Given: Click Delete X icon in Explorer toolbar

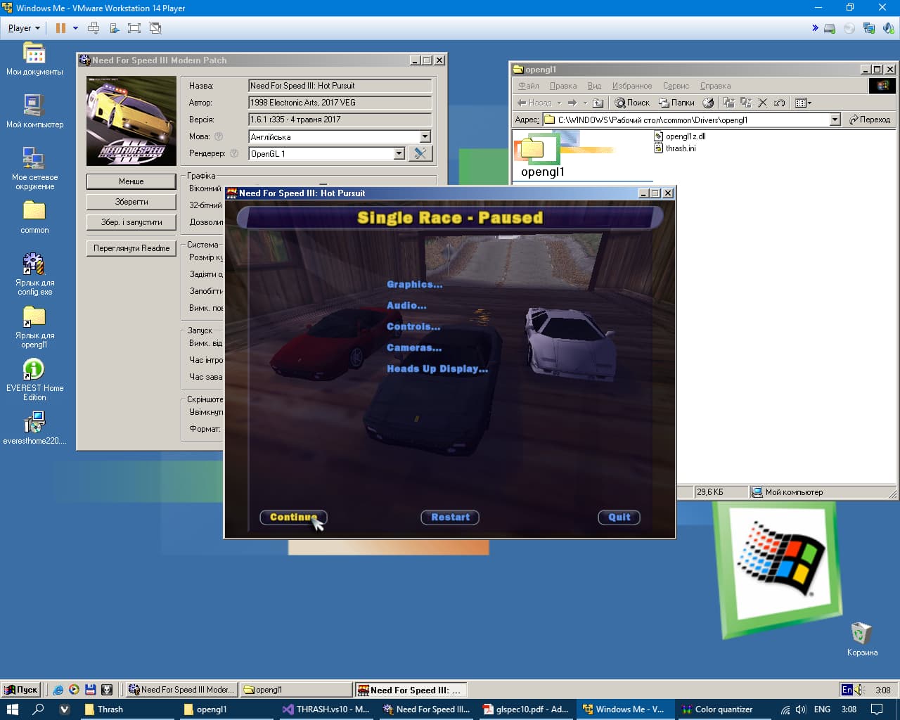Looking at the screenshot, I should point(762,103).
